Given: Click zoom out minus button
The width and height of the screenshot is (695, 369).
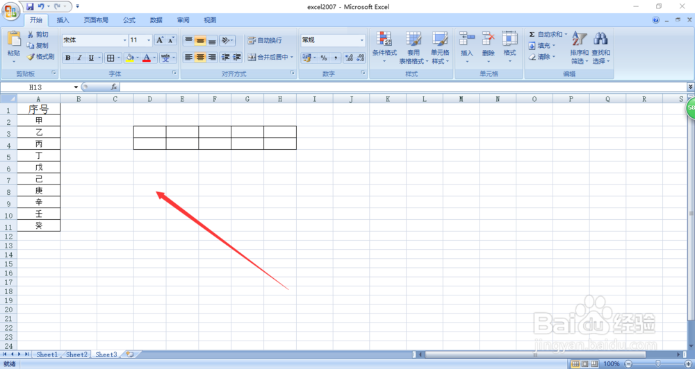Looking at the screenshot, I should point(628,363).
